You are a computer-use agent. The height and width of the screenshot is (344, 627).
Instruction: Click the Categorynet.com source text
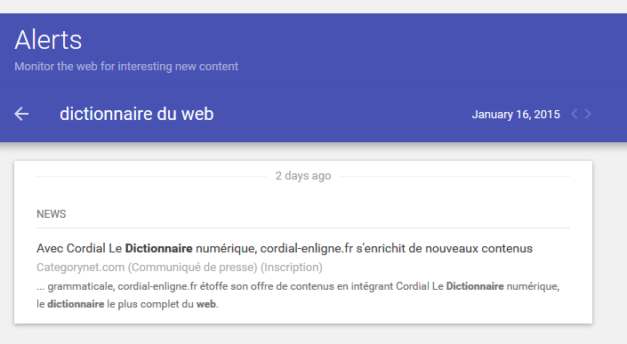pyautogui.click(x=80, y=267)
